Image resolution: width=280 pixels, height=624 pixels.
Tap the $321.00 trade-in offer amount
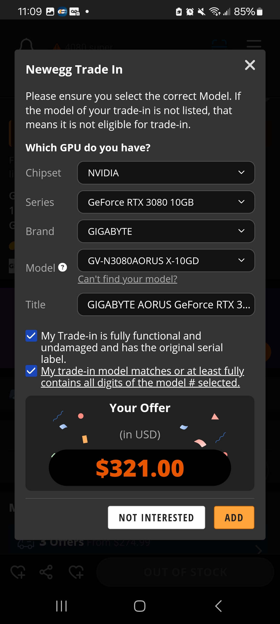point(140,468)
